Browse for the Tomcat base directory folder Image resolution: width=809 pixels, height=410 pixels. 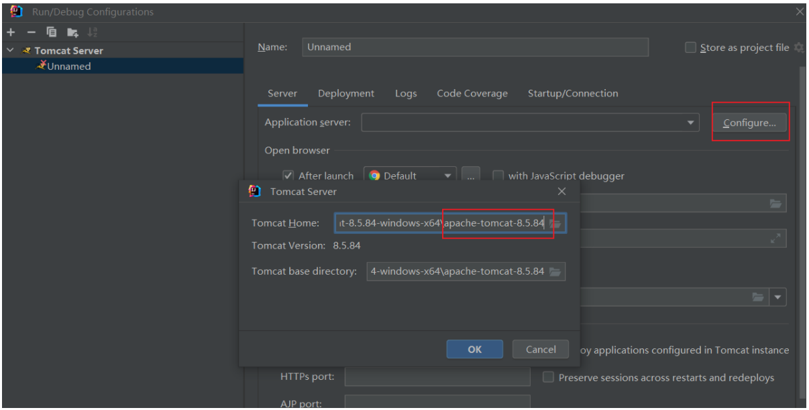pyautogui.click(x=555, y=271)
